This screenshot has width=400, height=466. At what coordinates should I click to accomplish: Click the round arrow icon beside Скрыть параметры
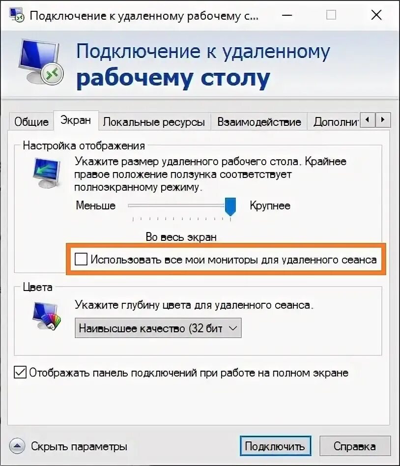pos(17,446)
